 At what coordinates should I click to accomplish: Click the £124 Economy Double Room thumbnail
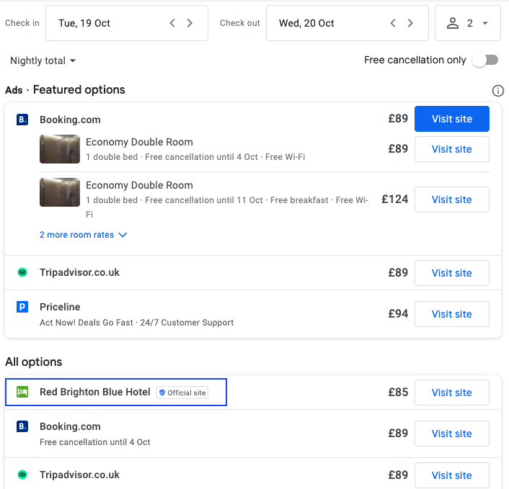pos(60,192)
